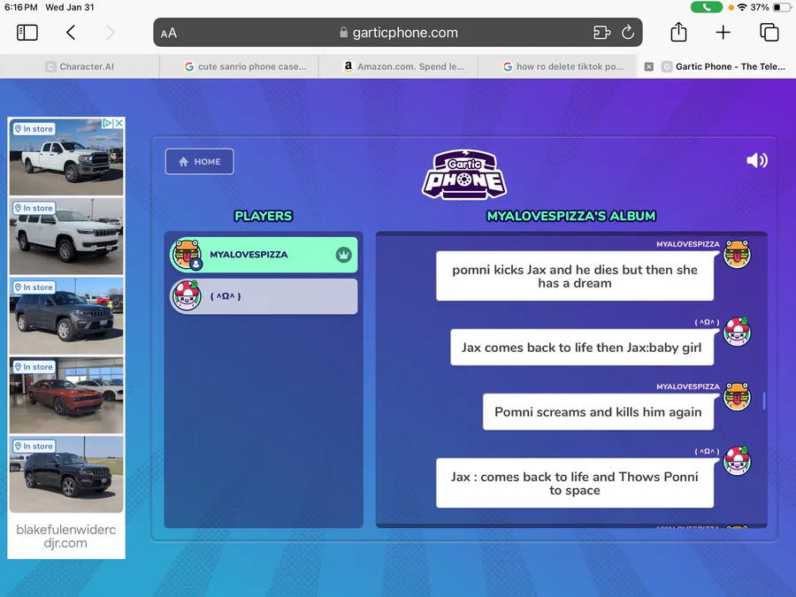Click the MYALOVESPIZZA'S ALBUM heading

[x=571, y=217]
